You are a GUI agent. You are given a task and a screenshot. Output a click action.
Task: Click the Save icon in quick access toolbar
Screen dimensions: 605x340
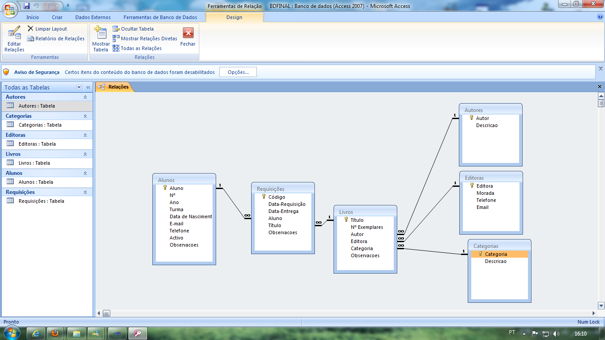point(27,6)
